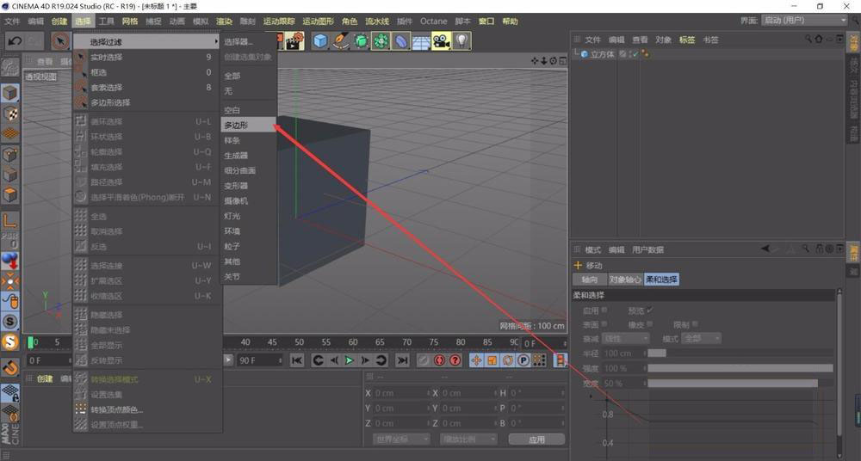Open the 世界坐标 coordinate dropdown
The width and height of the screenshot is (861, 461).
tap(401, 439)
